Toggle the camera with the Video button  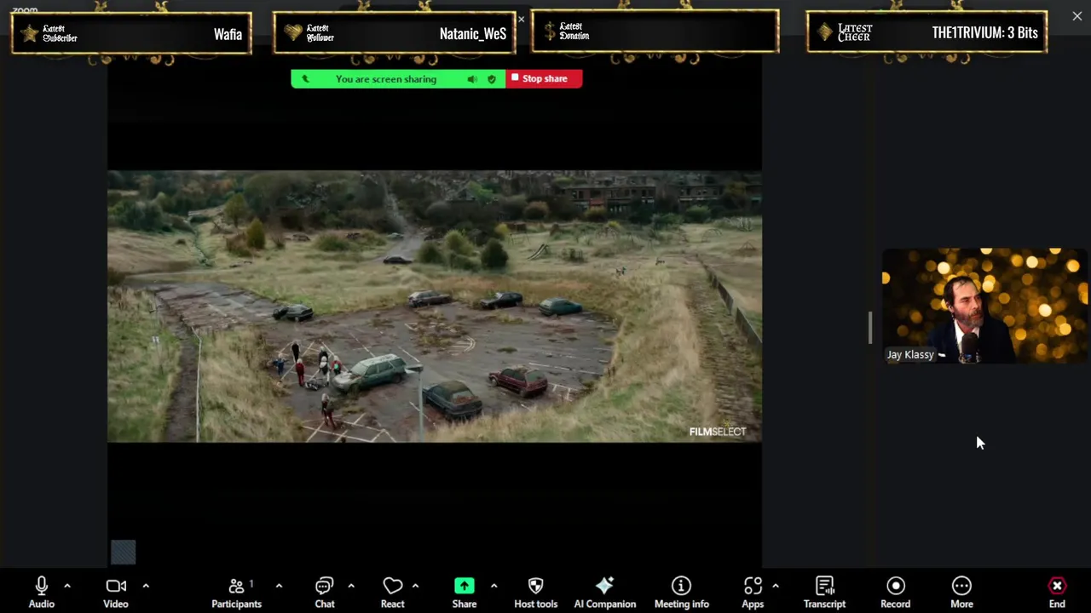[x=116, y=592]
